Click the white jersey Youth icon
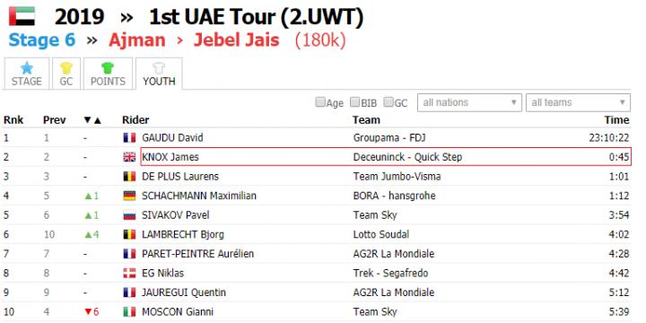Screen dimensions: 646x323 coord(159,68)
